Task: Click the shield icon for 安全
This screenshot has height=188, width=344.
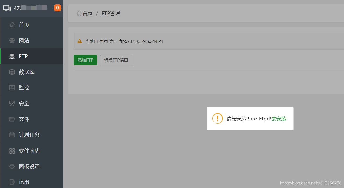Action: [x=12, y=104]
